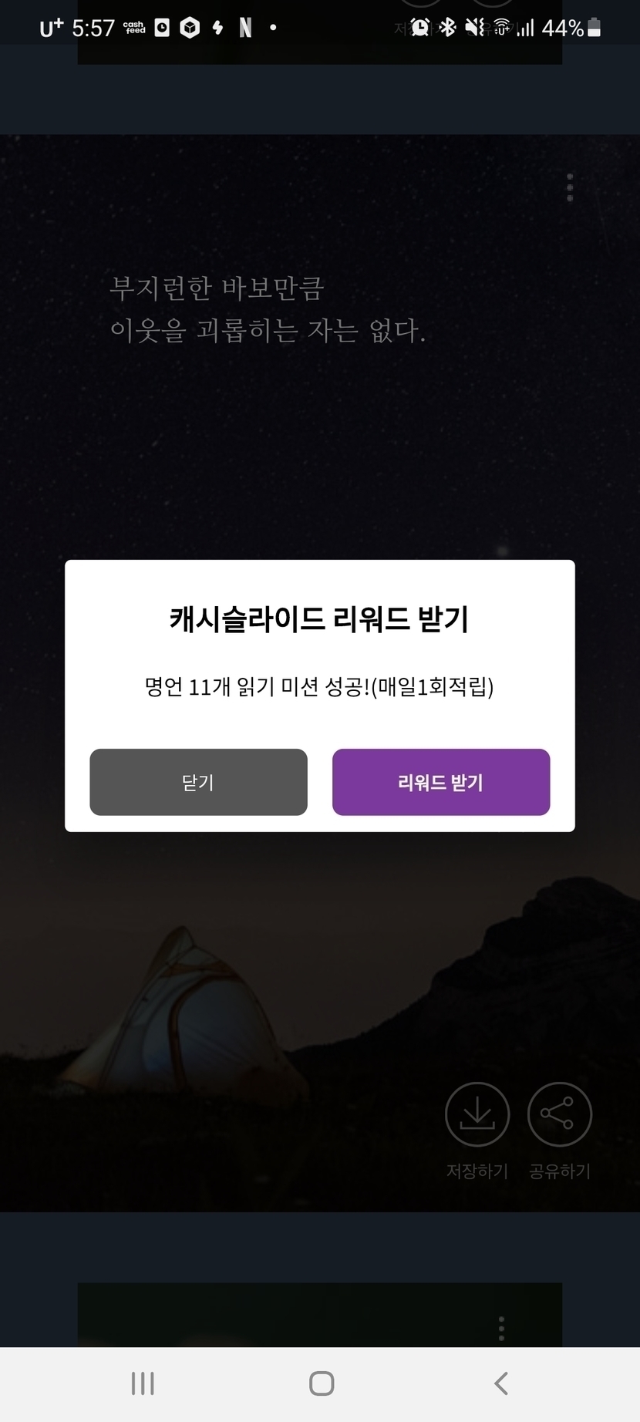Tap the Bluetooth status icon

(447, 29)
